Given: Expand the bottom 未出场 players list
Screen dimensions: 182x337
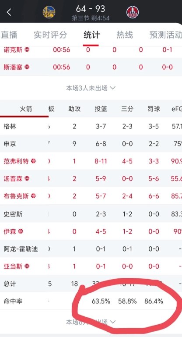Looking at the screenshot, I should (x=91, y=322).
